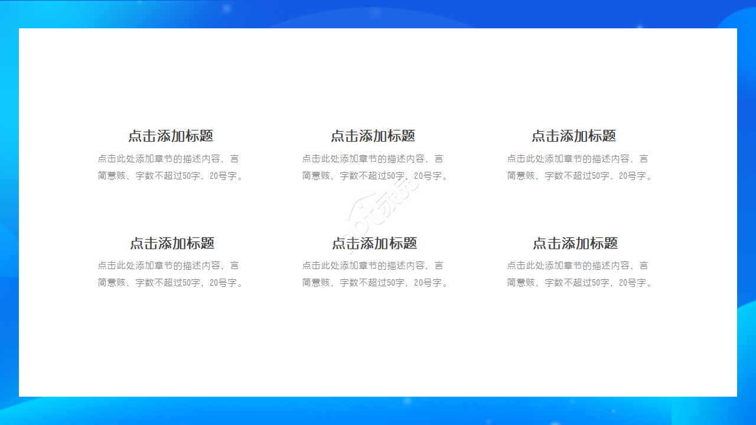The image size is (756, 425).
Task: Click the top-left 点击添加标题 heading
Action: click(x=171, y=136)
